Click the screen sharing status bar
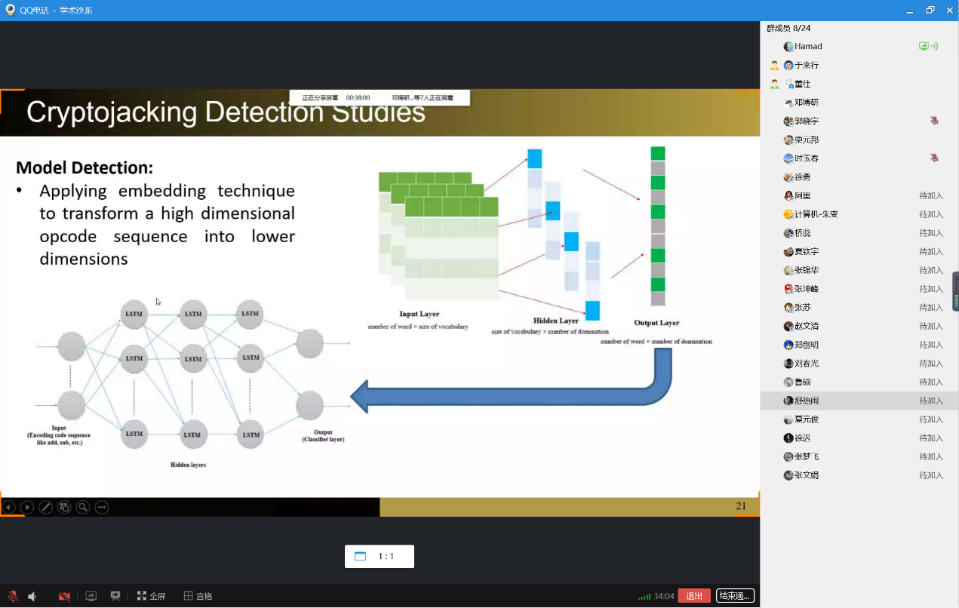Screen dimensions: 959x608 tap(380, 97)
